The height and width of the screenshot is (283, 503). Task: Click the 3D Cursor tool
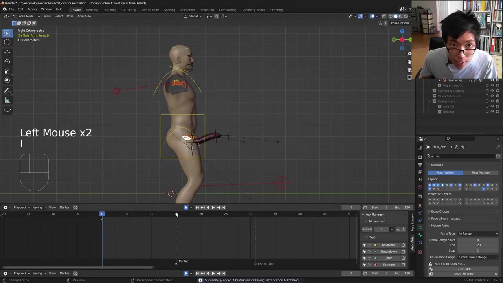coord(7,42)
